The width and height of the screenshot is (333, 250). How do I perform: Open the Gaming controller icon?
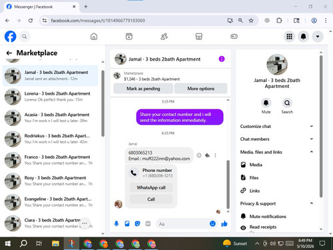234,37
